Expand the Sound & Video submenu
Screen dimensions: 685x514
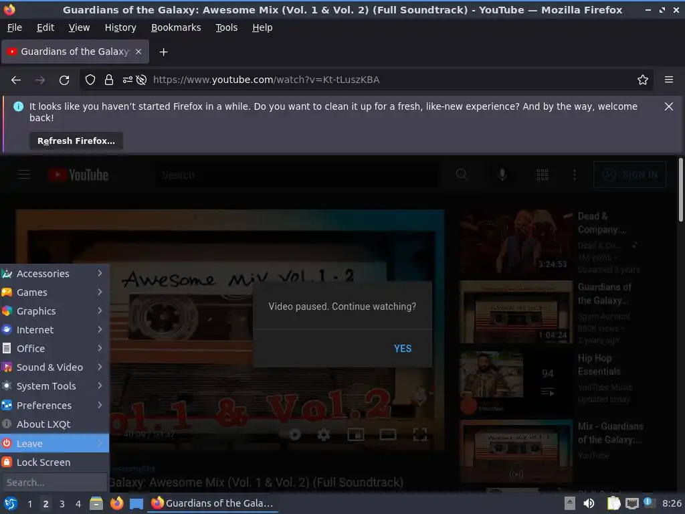[55, 367]
